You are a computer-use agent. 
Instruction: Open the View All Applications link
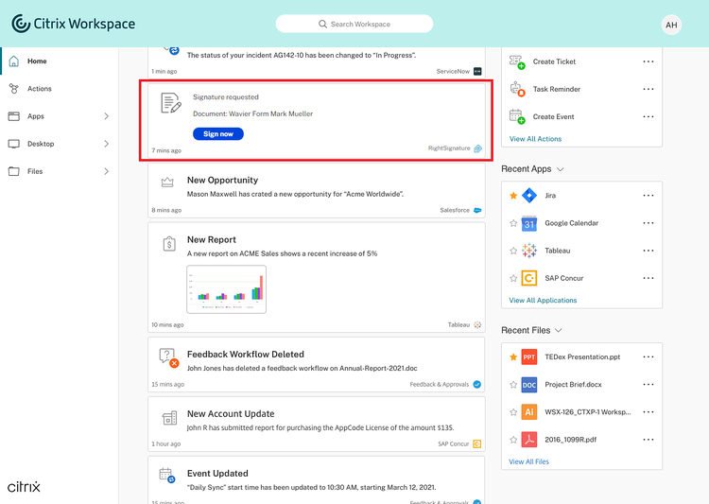click(543, 301)
